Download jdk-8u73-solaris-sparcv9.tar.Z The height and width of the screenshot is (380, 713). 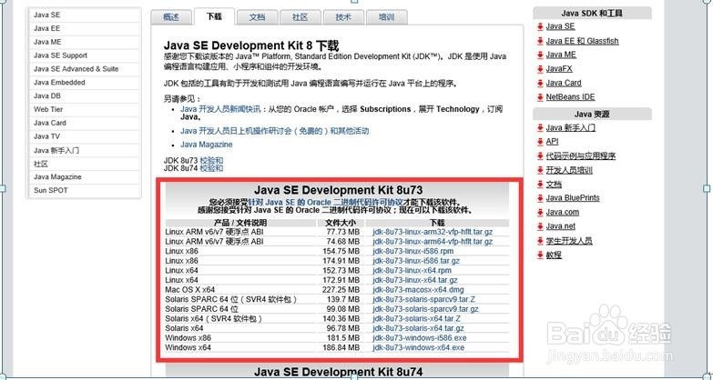423,300
